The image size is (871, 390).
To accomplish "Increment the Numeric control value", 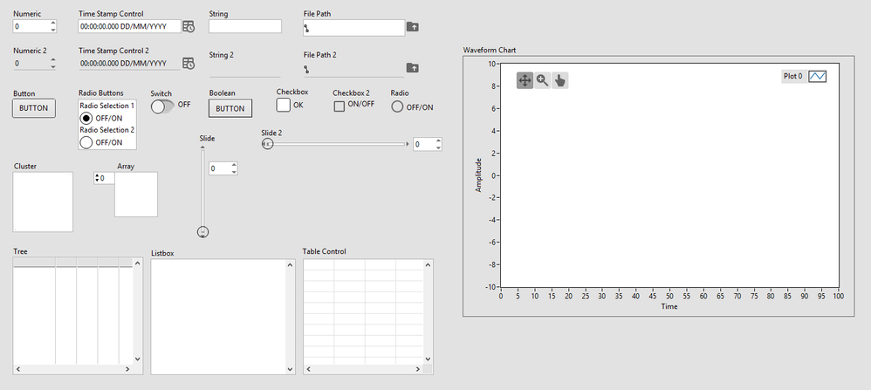I will tap(52, 24).
